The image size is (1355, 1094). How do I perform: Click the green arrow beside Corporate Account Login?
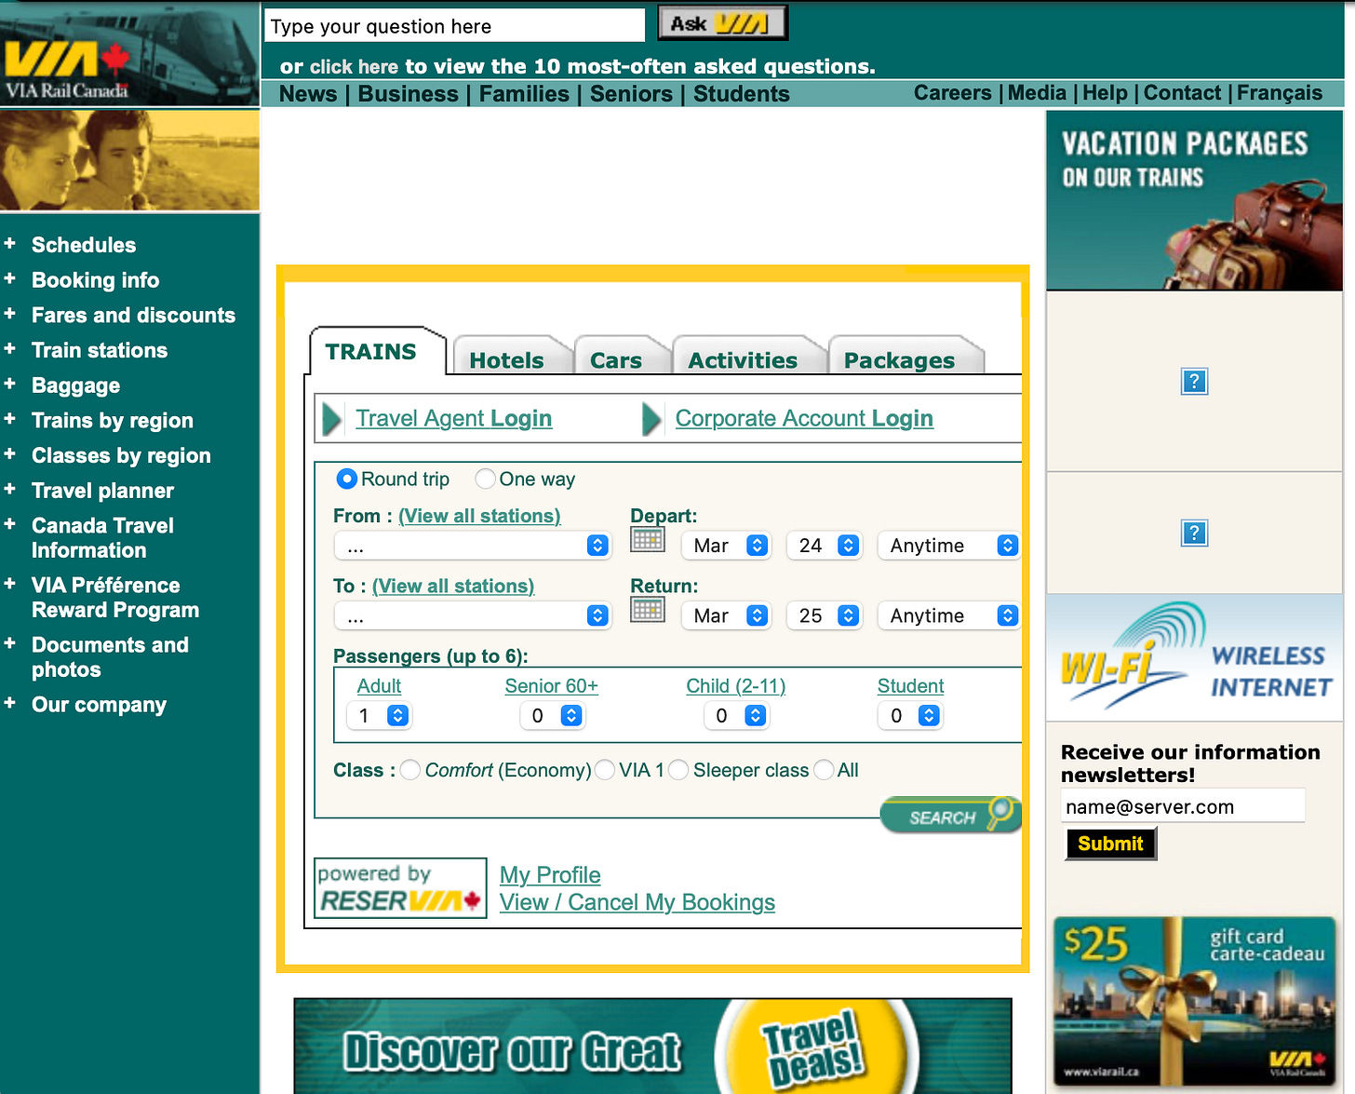(x=652, y=419)
